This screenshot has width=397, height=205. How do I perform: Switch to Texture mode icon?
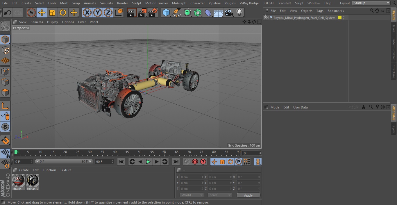pos(5,50)
